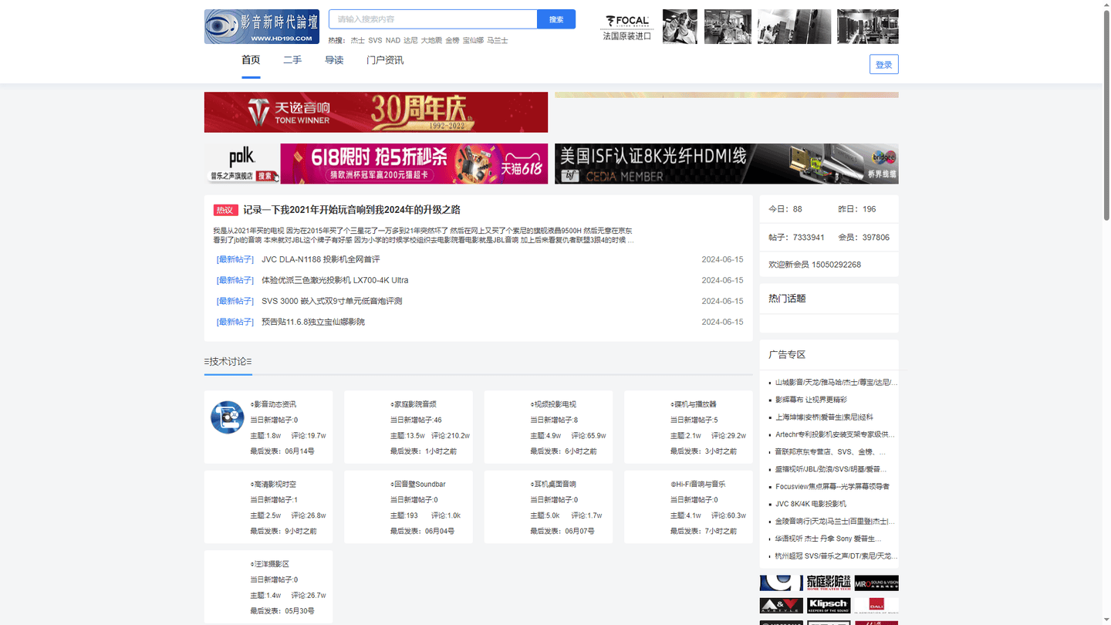Open the 汪洋摄影区 forum
Image resolution: width=1111 pixels, height=625 pixels.
[x=269, y=565]
